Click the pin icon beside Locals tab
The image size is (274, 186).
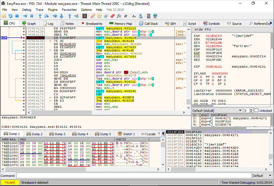[x=164, y=134]
